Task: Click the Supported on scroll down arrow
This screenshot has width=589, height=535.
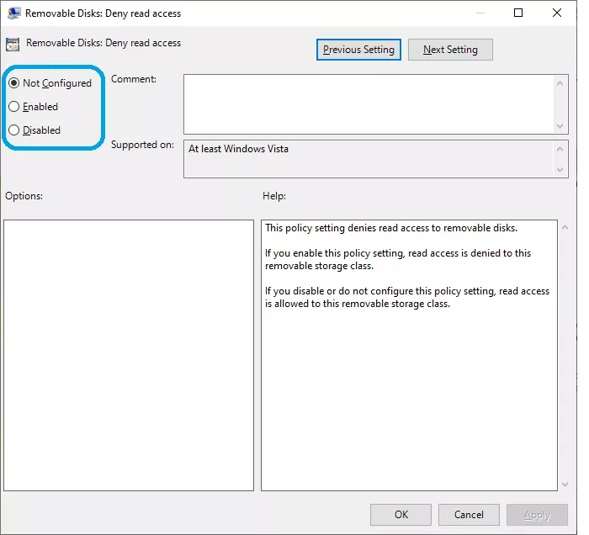Action: point(560,170)
